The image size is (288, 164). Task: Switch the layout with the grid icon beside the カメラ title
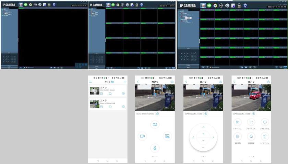click(x=112, y=82)
